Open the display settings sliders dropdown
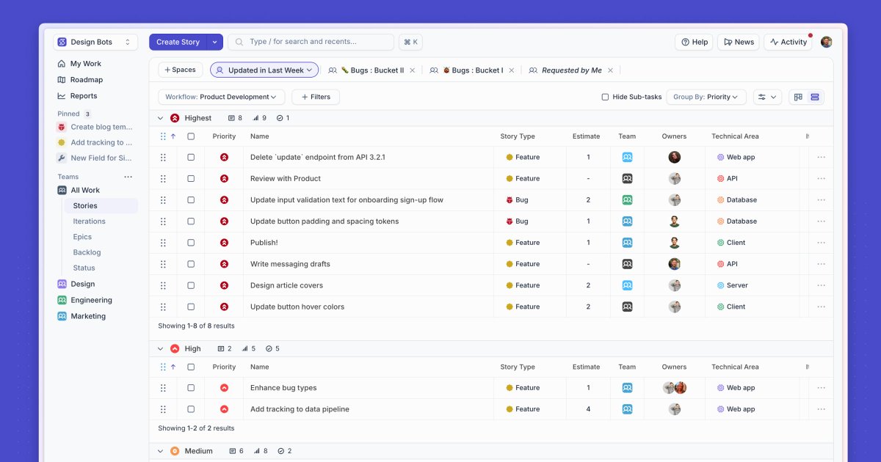 pos(768,97)
